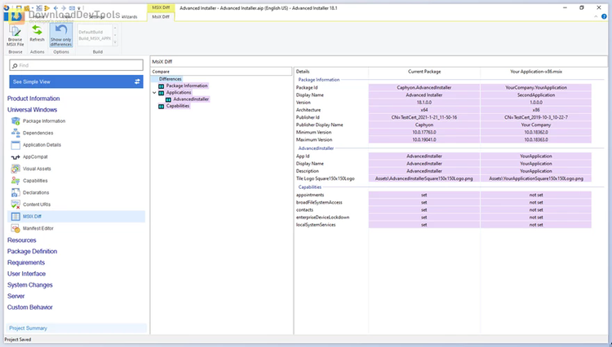612x347 pixels.
Task: Select Build_MSIX_APPX in Build list
Action: point(95,38)
